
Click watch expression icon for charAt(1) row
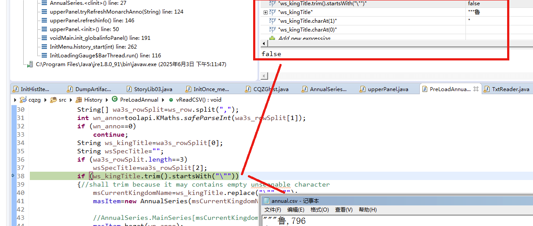click(272, 21)
